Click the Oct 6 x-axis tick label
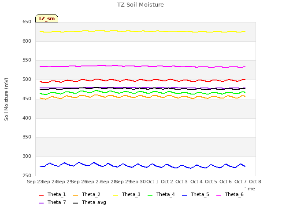Viewport: 282px width, 211px height. click(226, 182)
